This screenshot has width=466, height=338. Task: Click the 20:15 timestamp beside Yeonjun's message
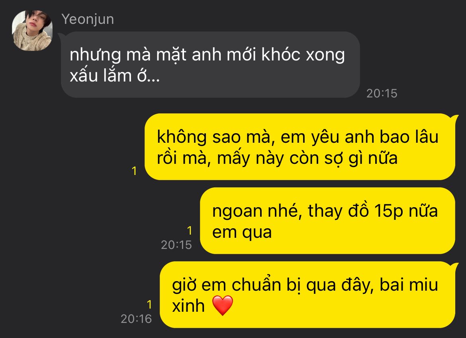click(x=382, y=93)
